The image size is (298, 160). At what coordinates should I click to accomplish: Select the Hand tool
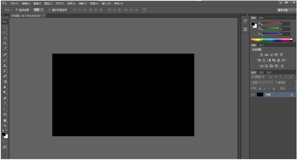tap(5, 121)
